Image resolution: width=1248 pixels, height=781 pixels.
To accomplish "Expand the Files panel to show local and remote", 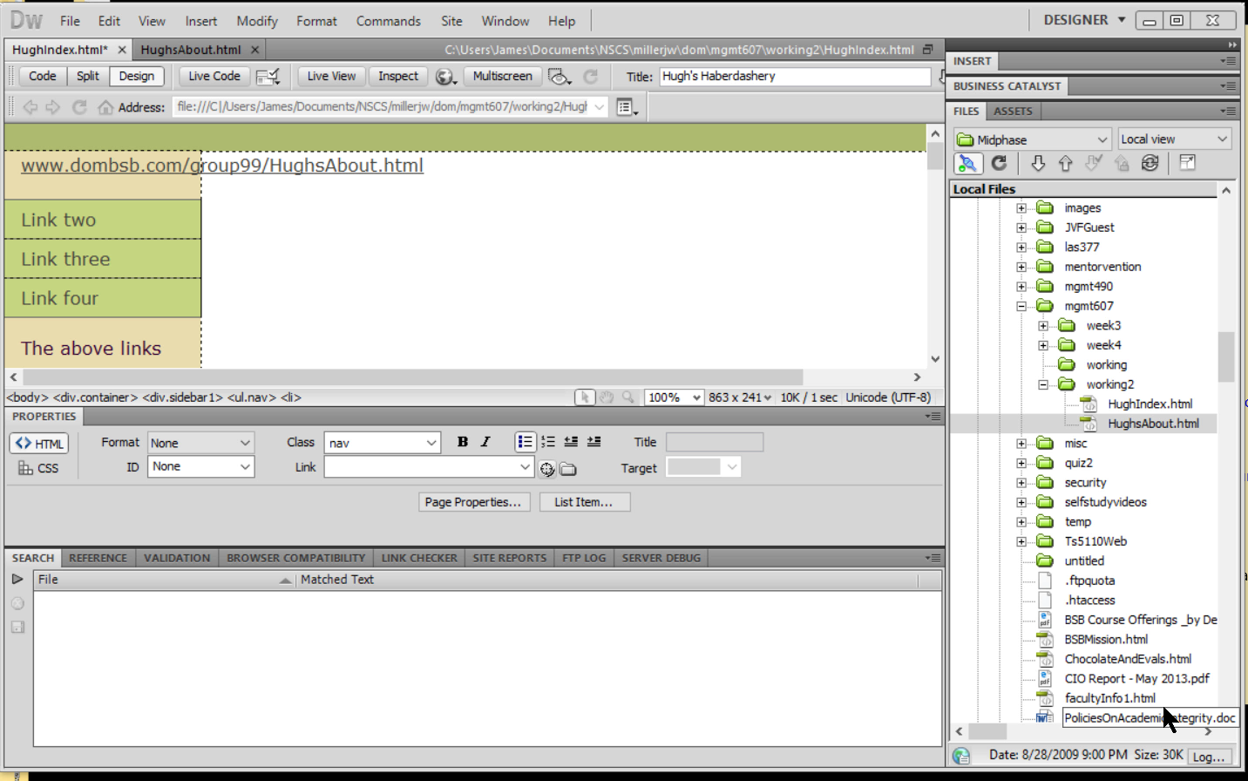I will coord(1187,163).
